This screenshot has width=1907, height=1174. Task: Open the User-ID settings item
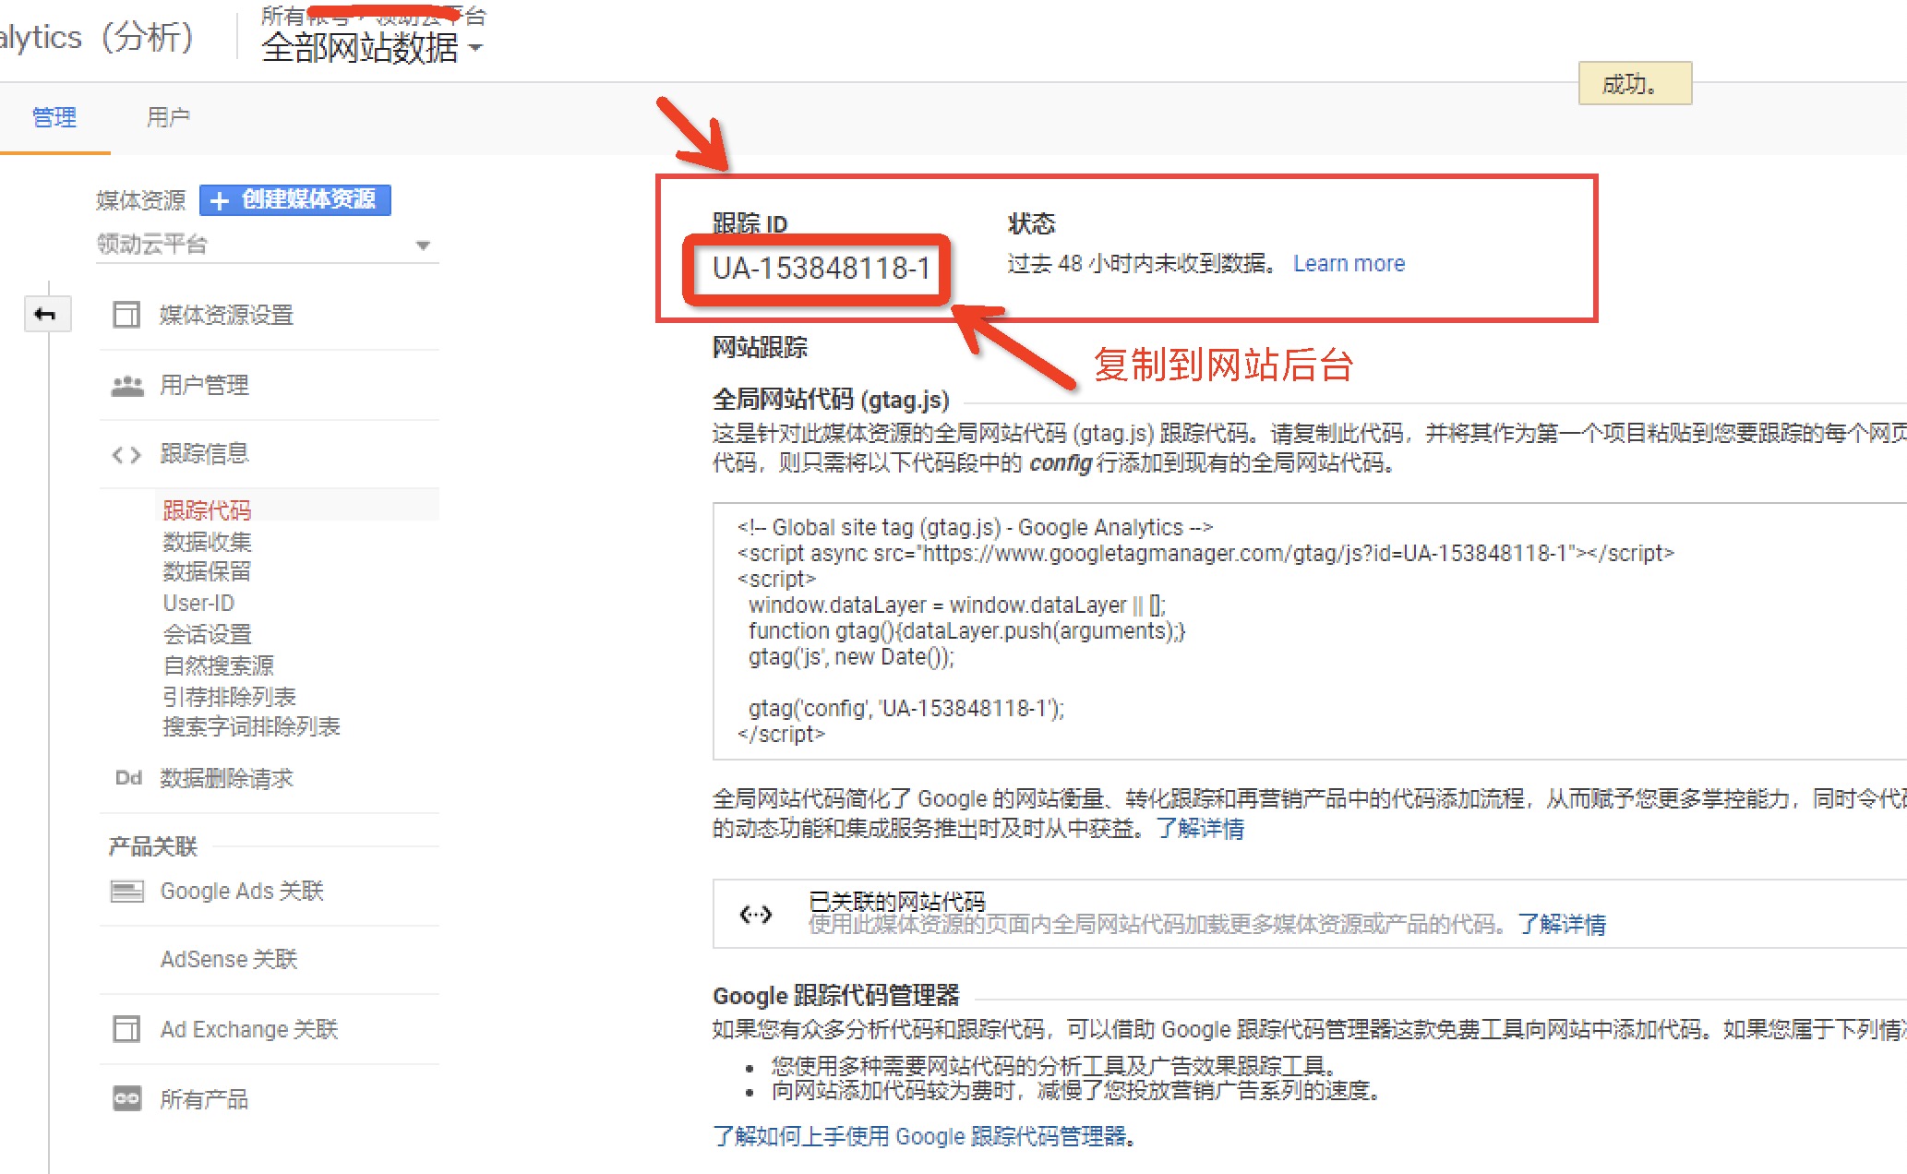point(198,603)
